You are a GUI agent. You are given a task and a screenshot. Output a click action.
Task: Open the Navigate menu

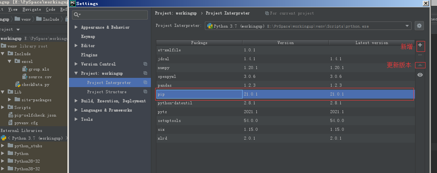pyautogui.click(x=32, y=9)
